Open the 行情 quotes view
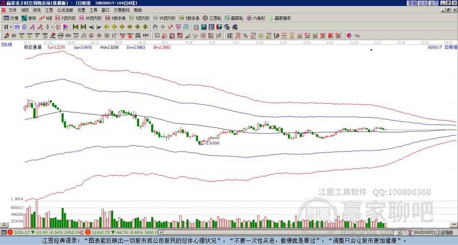The width and height of the screenshot is (458, 245). coord(11,18)
